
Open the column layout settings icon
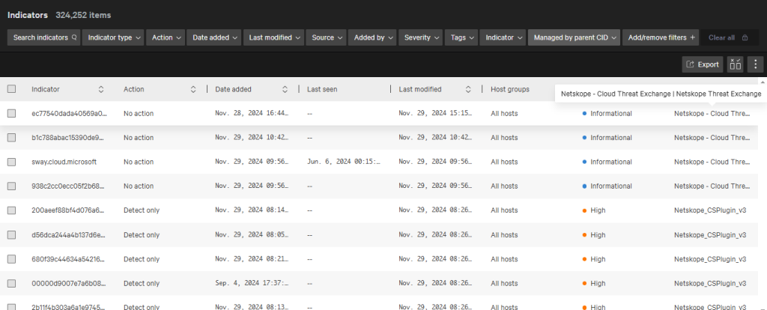(736, 64)
